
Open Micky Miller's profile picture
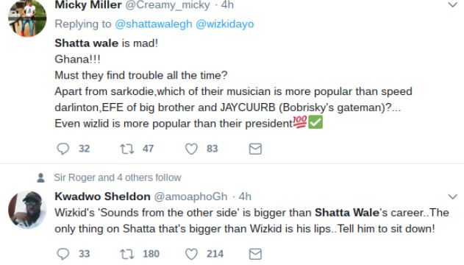[27, 18]
